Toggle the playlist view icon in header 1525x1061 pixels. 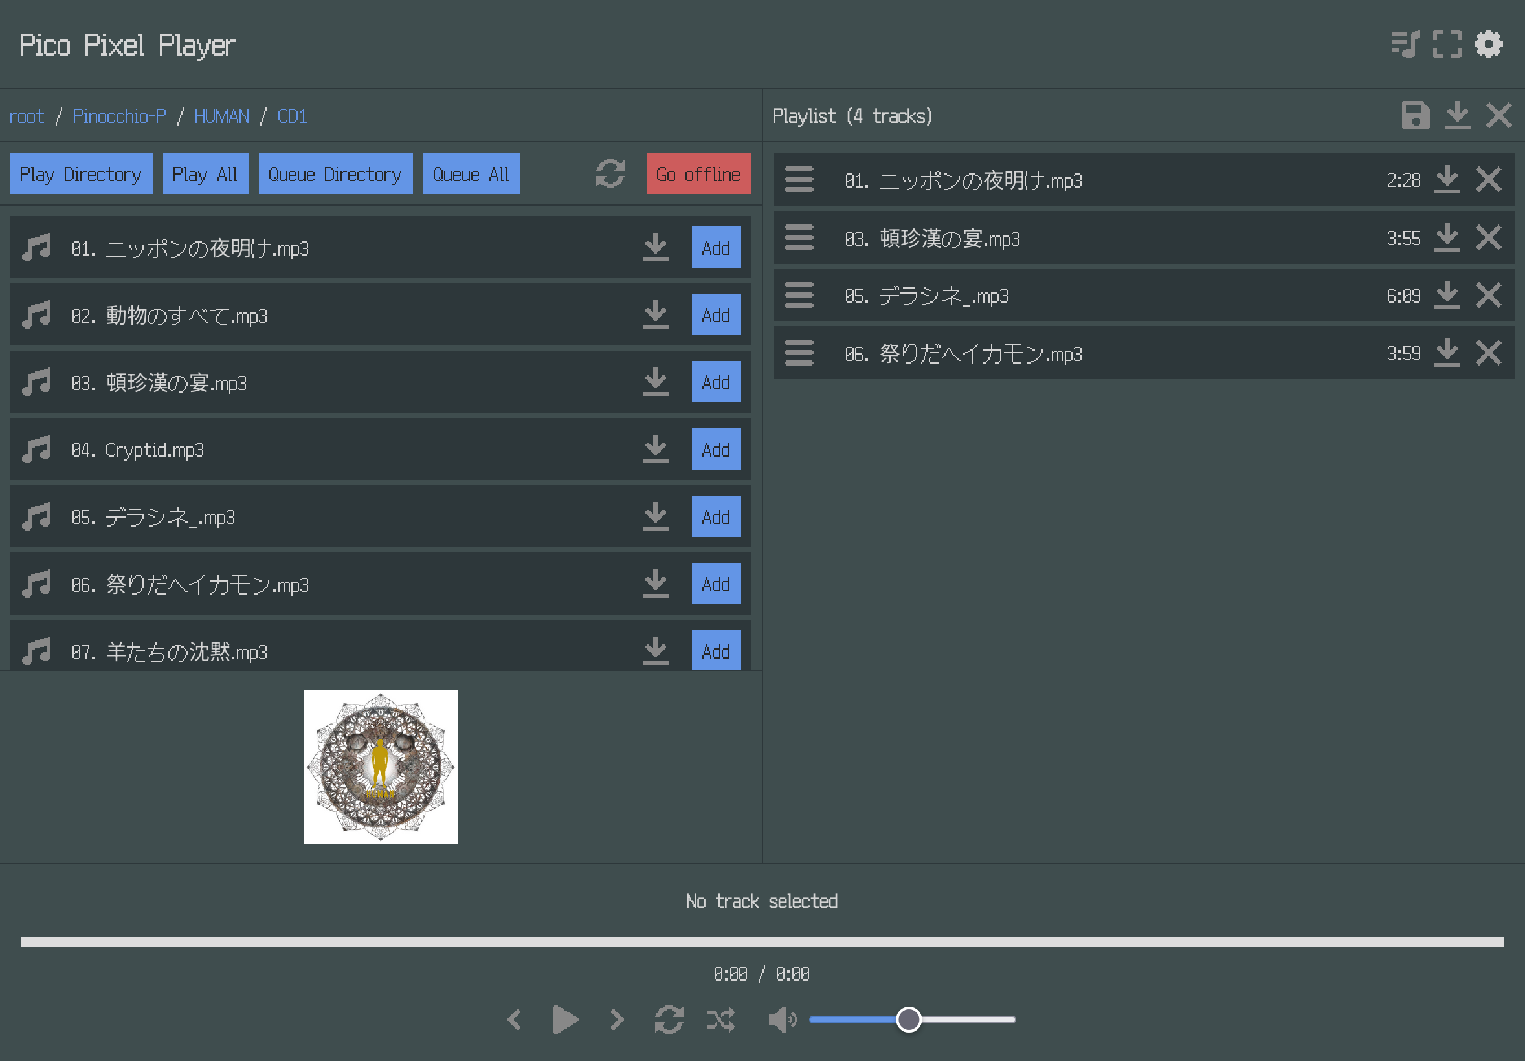coord(1405,45)
